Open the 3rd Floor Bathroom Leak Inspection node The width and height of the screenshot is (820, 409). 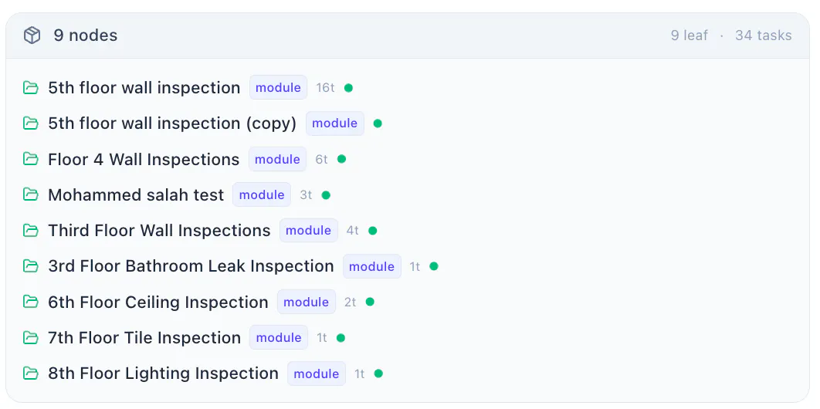click(191, 266)
